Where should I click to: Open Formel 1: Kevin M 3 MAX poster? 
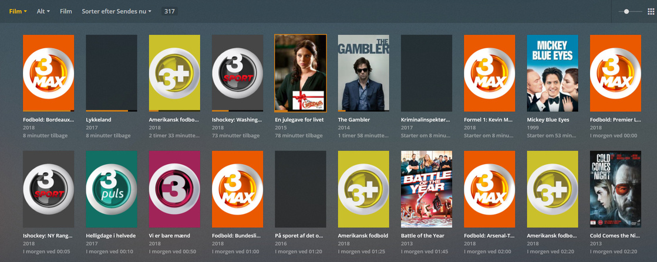tap(490, 73)
